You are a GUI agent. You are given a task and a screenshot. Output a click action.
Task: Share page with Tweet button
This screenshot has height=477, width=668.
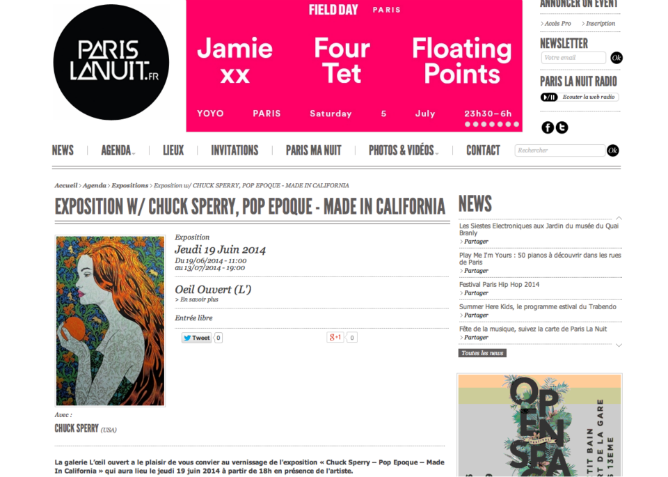(x=196, y=338)
